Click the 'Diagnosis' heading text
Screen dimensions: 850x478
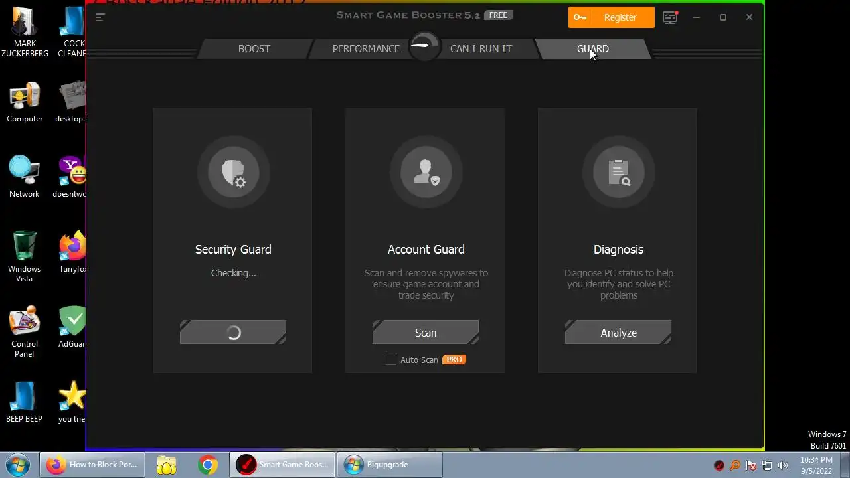(x=618, y=250)
